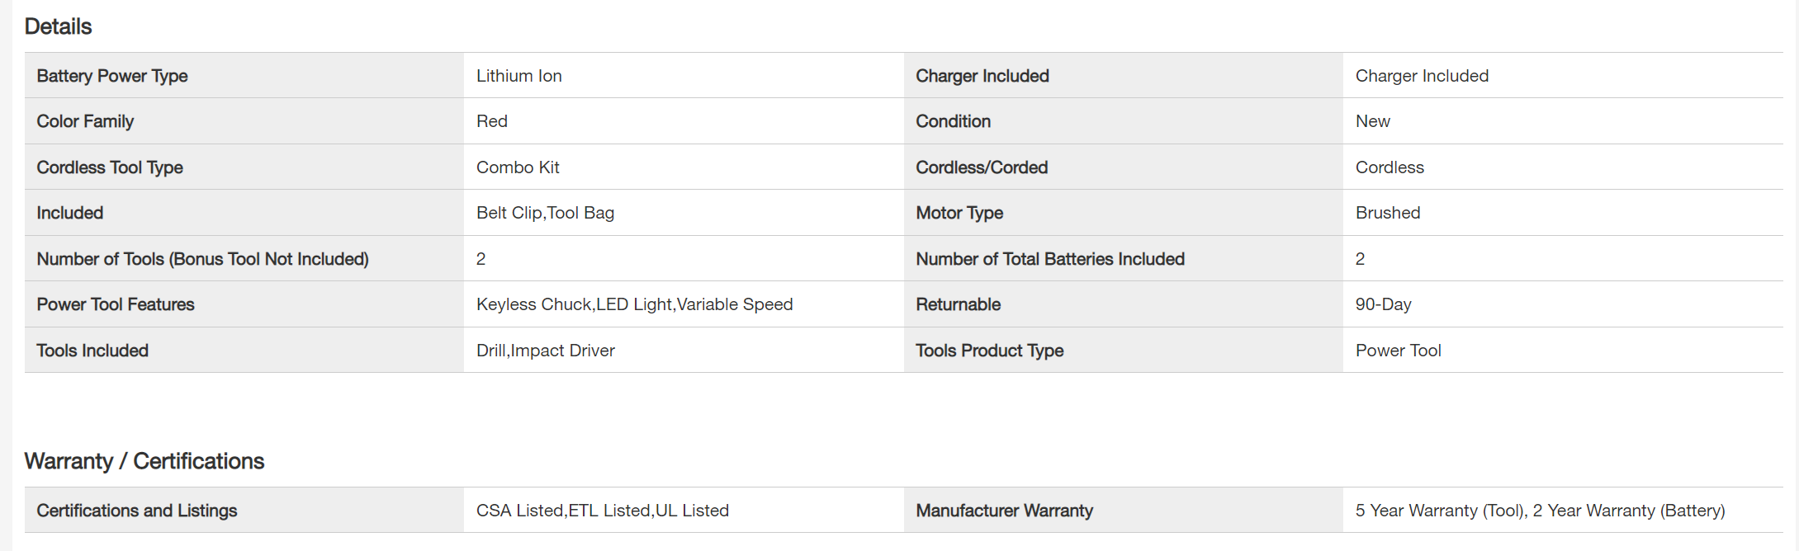Select the Number of Total Batteries Included label

click(x=1049, y=259)
